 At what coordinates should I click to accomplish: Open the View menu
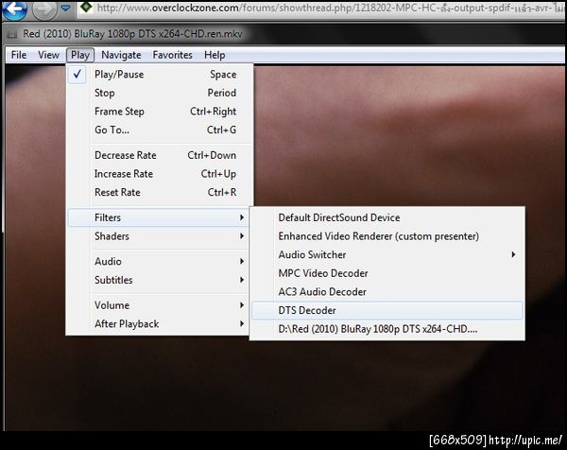(x=48, y=55)
